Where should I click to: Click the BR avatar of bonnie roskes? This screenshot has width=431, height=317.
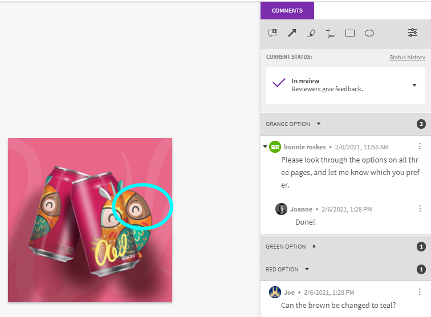(x=275, y=147)
